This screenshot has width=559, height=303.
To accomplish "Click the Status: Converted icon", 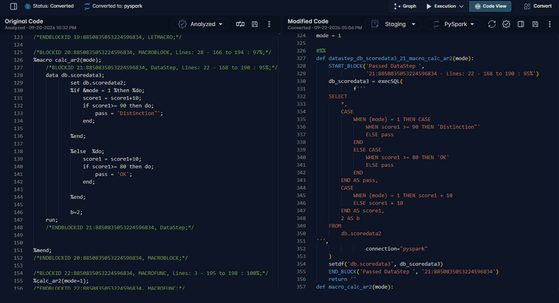I will (28, 6).
